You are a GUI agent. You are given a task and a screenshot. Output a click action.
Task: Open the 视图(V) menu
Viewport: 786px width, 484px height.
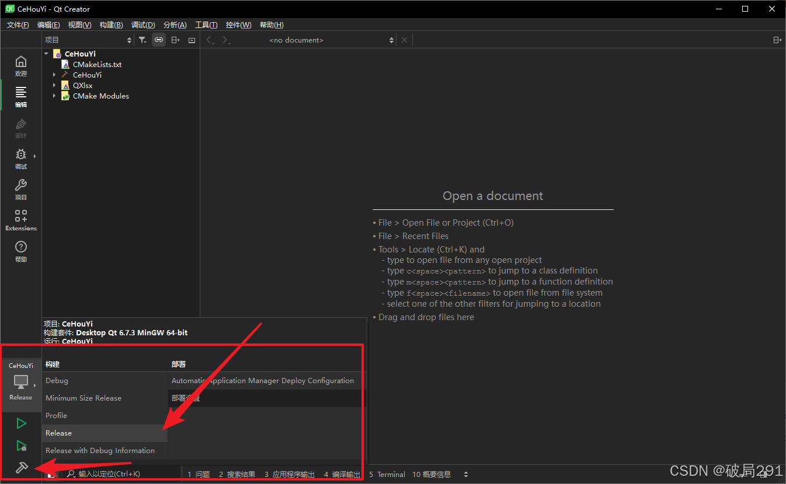[x=79, y=24]
